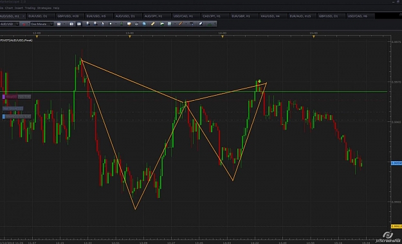The width and height of the screenshot is (402, 244).
Task: Expand the chart type dropdown arrow
Action: coord(64,24)
